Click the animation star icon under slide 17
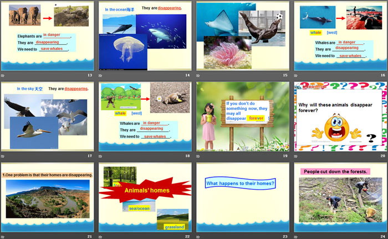Screen dimensions: 388x239 (3, 156)
